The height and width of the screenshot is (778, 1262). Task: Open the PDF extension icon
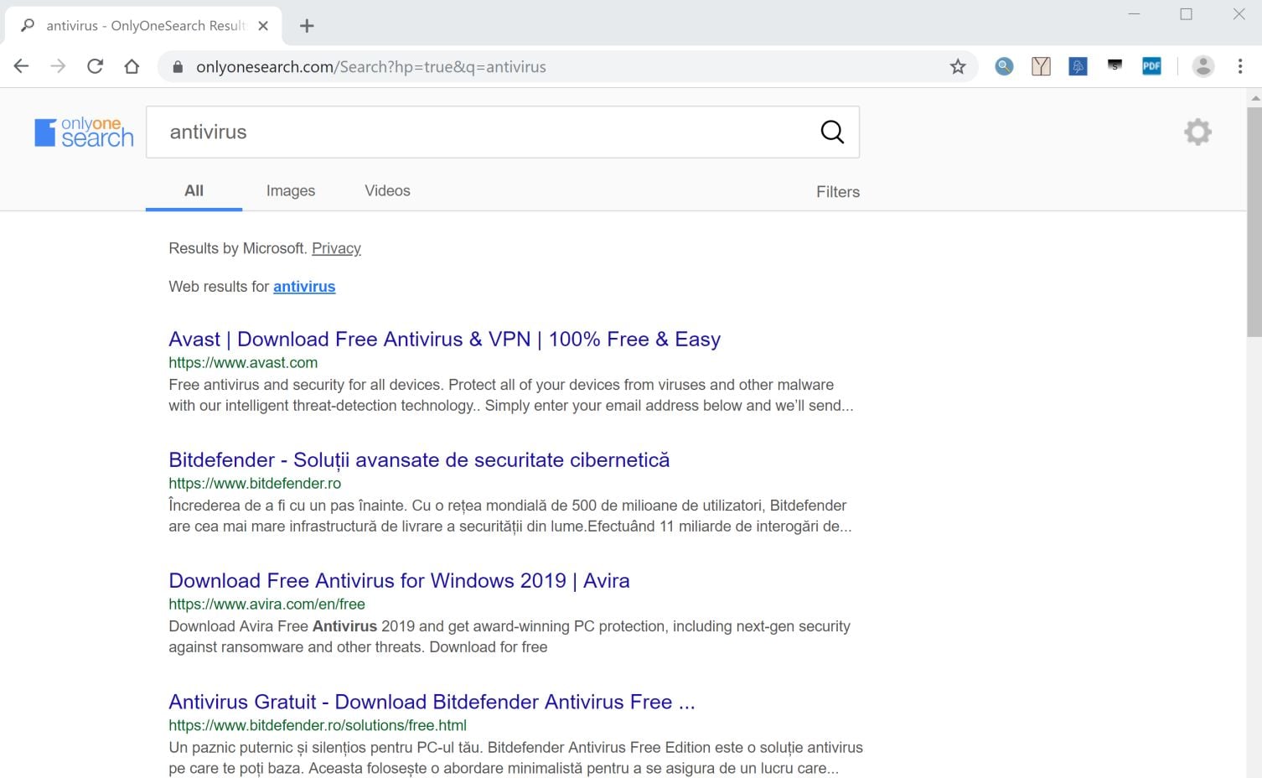point(1151,67)
